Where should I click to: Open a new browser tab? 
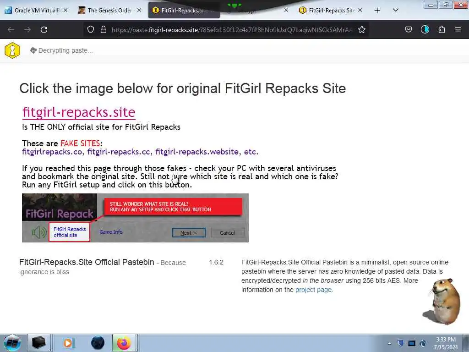(x=377, y=10)
